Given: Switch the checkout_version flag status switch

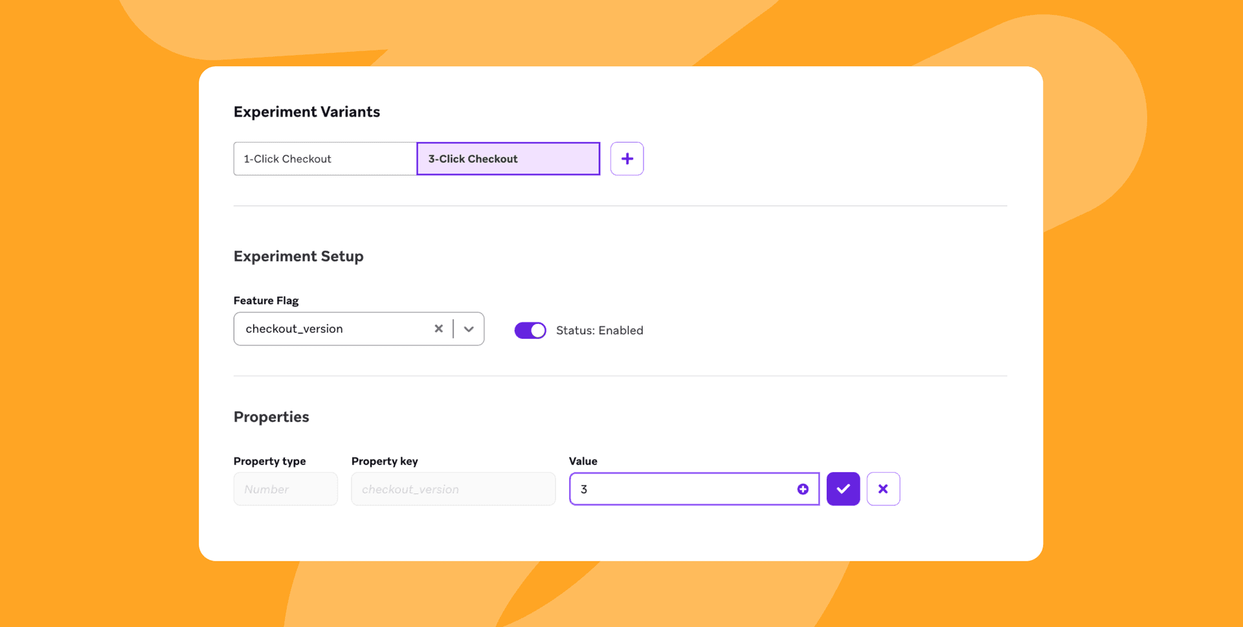Looking at the screenshot, I should coord(530,330).
